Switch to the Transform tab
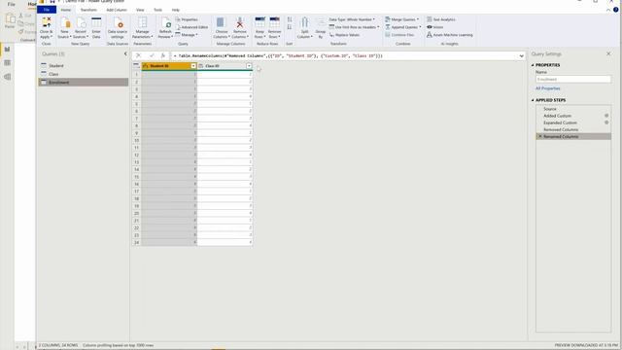Screen dimensions: 622x350 pos(88,10)
